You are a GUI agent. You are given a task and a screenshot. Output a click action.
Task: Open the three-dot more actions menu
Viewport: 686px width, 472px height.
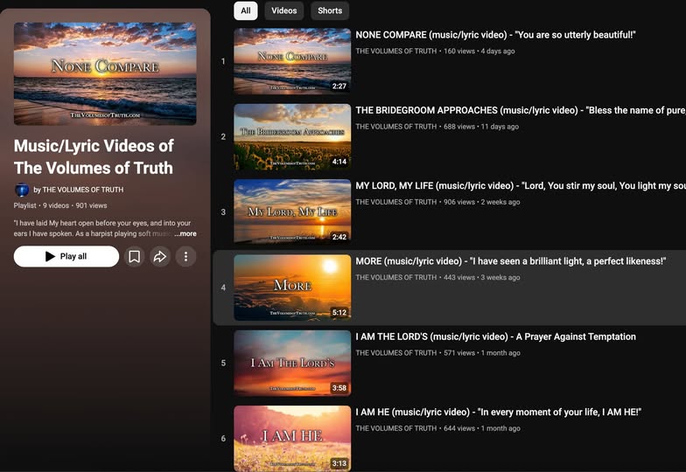[x=185, y=257]
